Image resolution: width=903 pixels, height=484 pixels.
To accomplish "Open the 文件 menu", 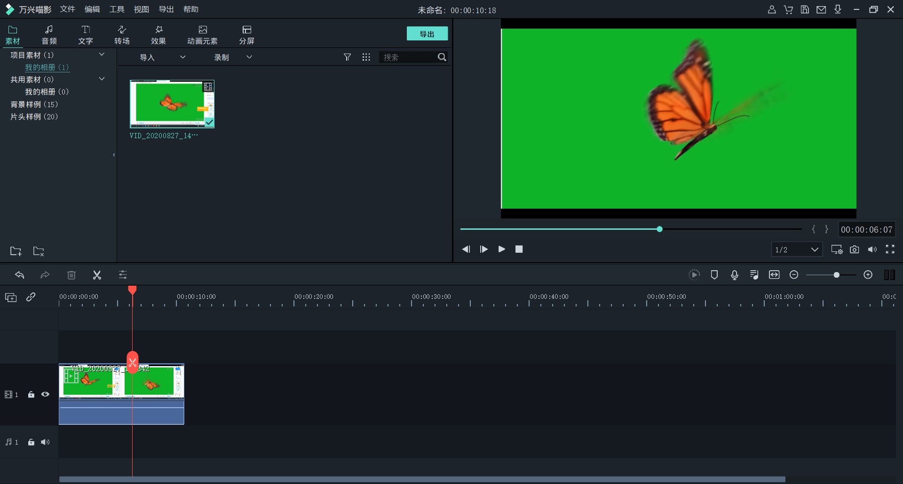I will pos(67,9).
